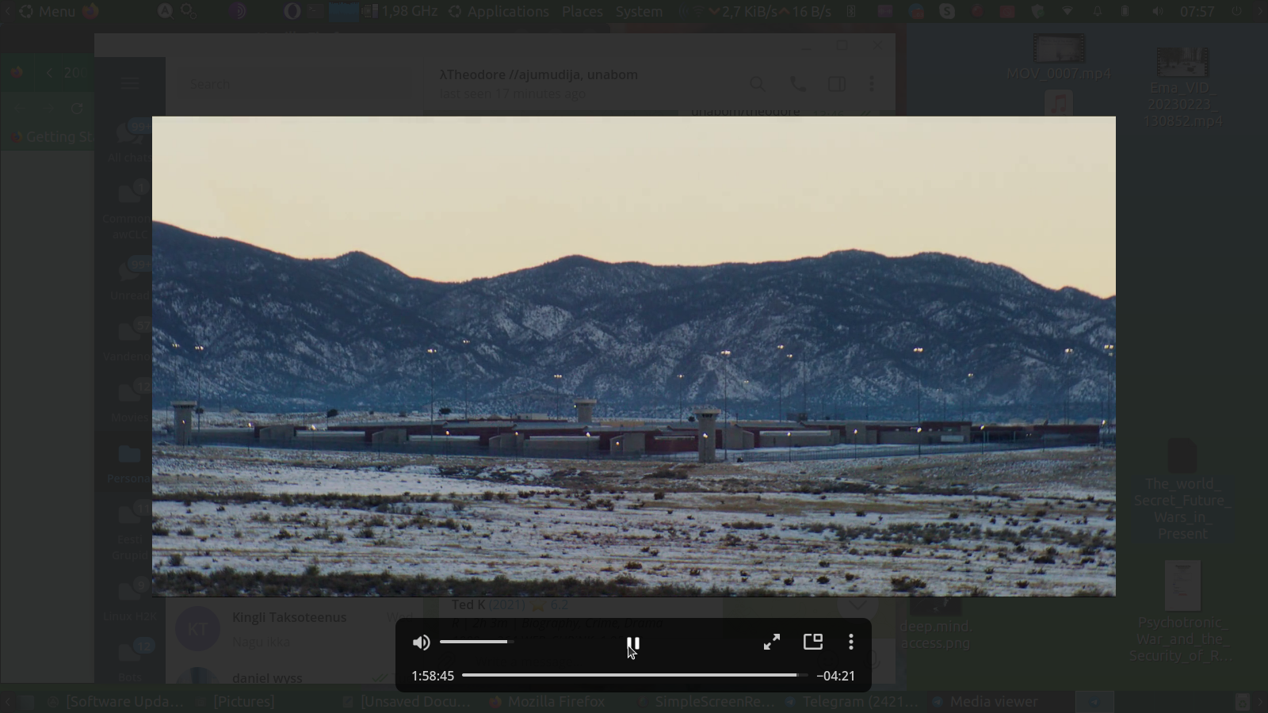This screenshot has height=713, width=1268.
Task: Switch to SimpleScreenRecorder taskbar window
Action: click(705, 702)
